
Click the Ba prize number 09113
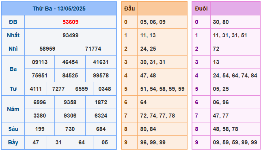click(40, 62)
